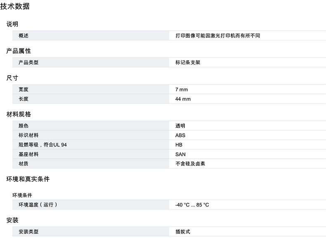Click the 产品属性 section heading
Screen dimensions: 326x238
19,51
